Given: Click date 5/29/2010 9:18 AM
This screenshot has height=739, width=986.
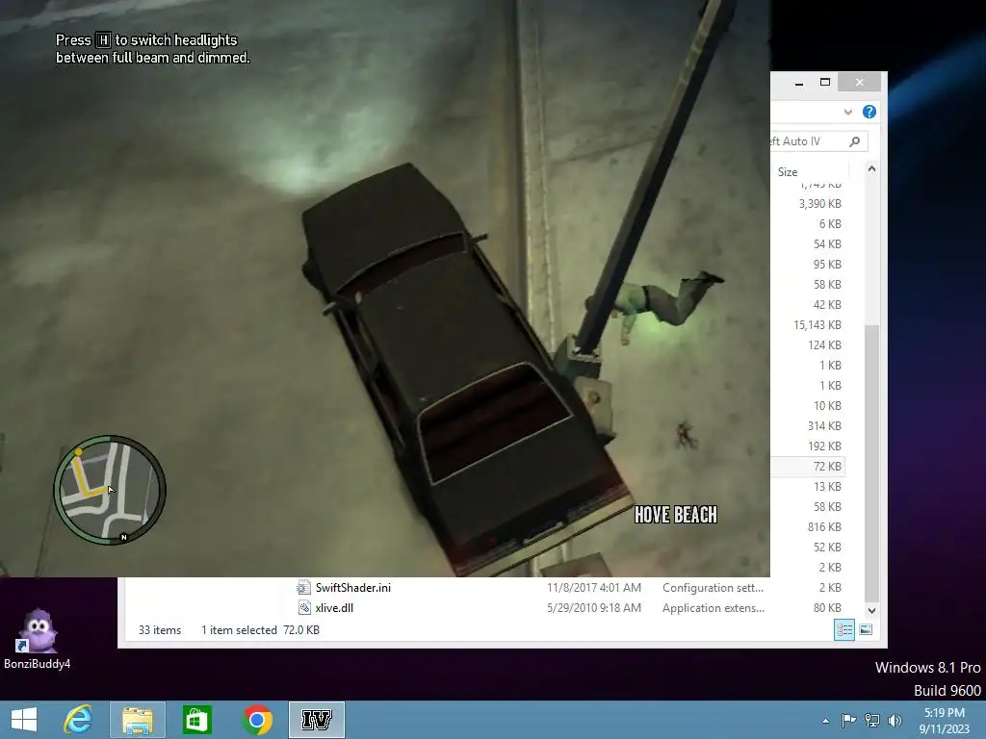Looking at the screenshot, I should pos(593,608).
